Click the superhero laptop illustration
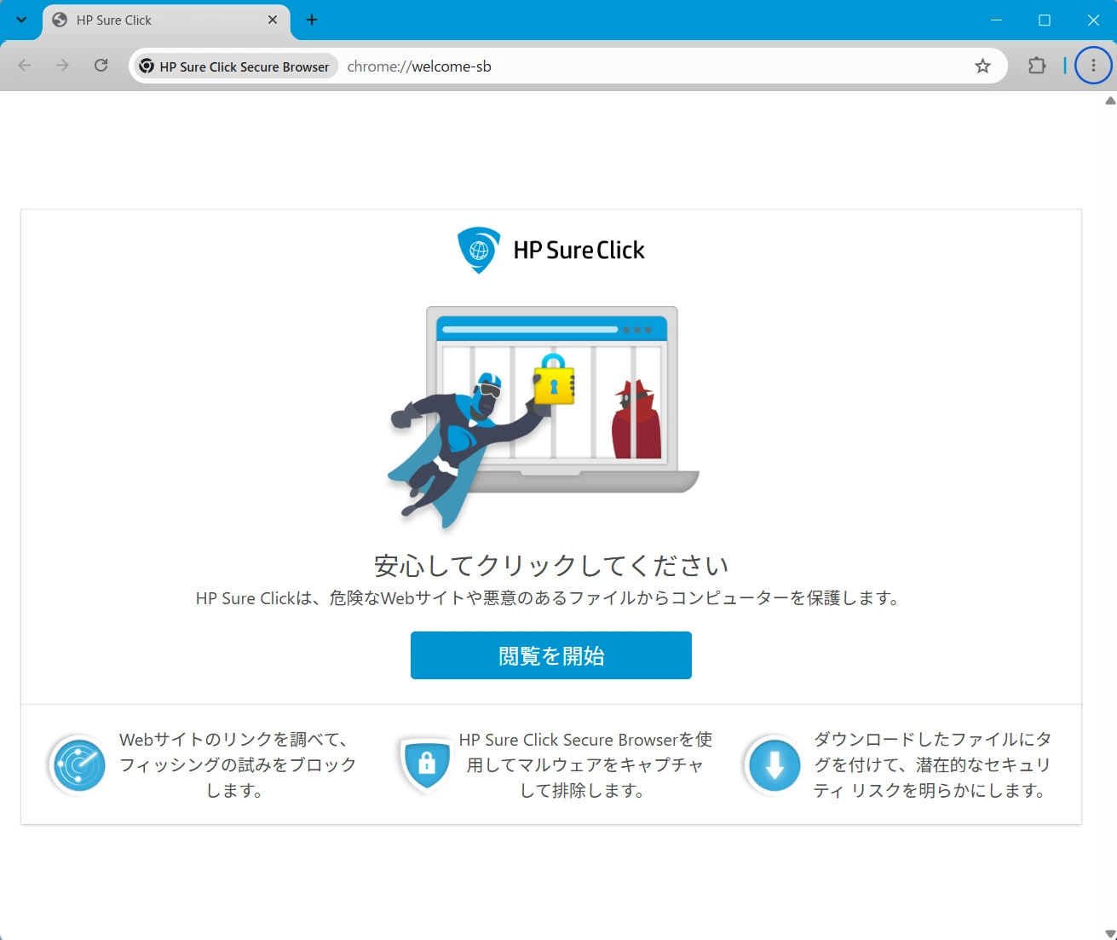 coord(544,418)
